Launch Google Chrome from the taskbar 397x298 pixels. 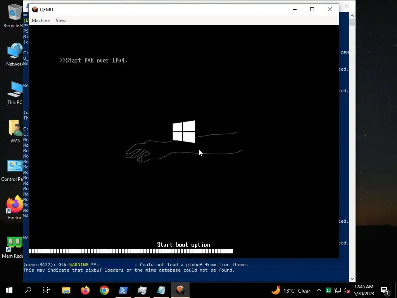tap(104, 290)
